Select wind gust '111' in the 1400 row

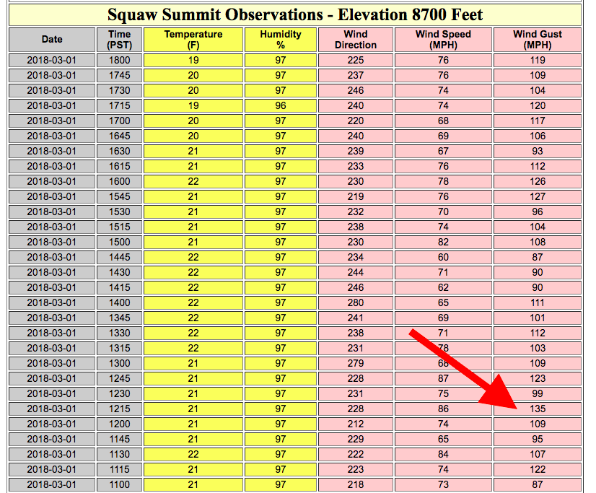538,303
